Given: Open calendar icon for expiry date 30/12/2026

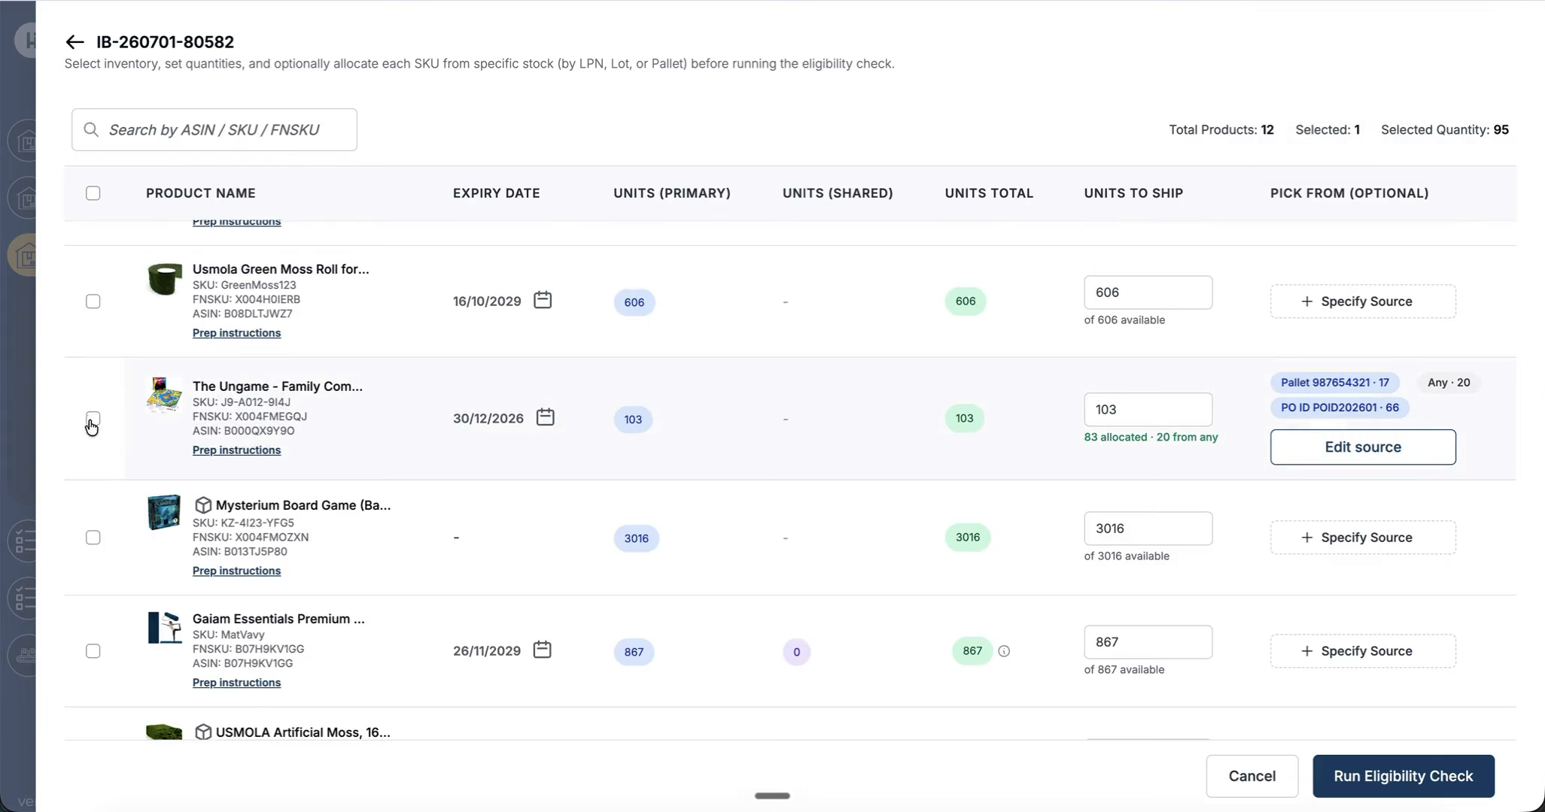Looking at the screenshot, I should coord(546,417).
